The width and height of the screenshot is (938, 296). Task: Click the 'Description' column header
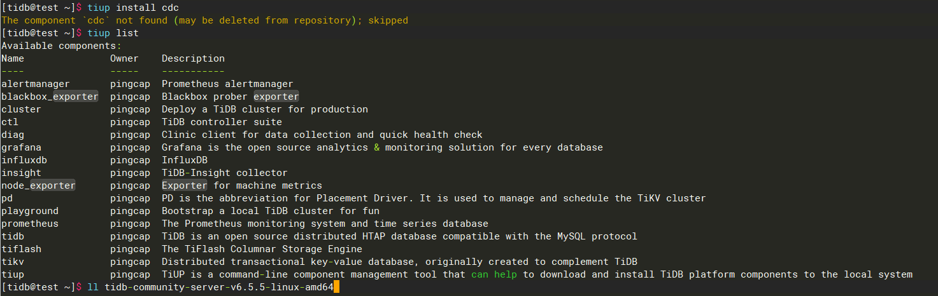193,58
